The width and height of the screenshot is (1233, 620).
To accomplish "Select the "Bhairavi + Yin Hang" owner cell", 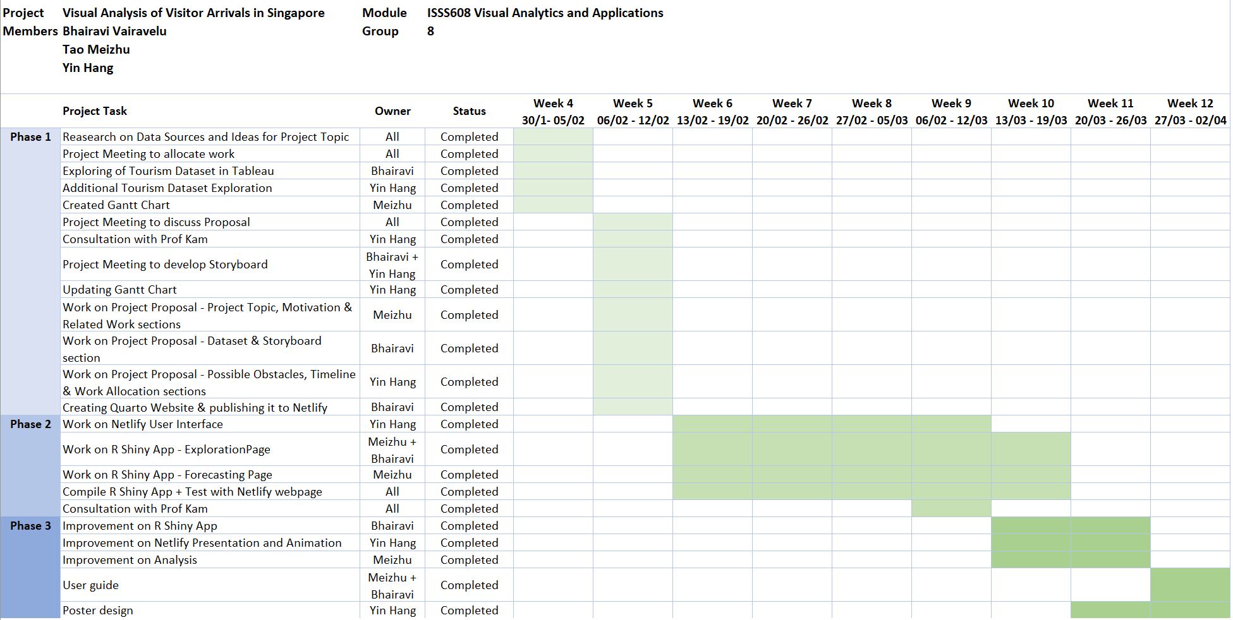I will pyautogui.click(x=392, y=265).
